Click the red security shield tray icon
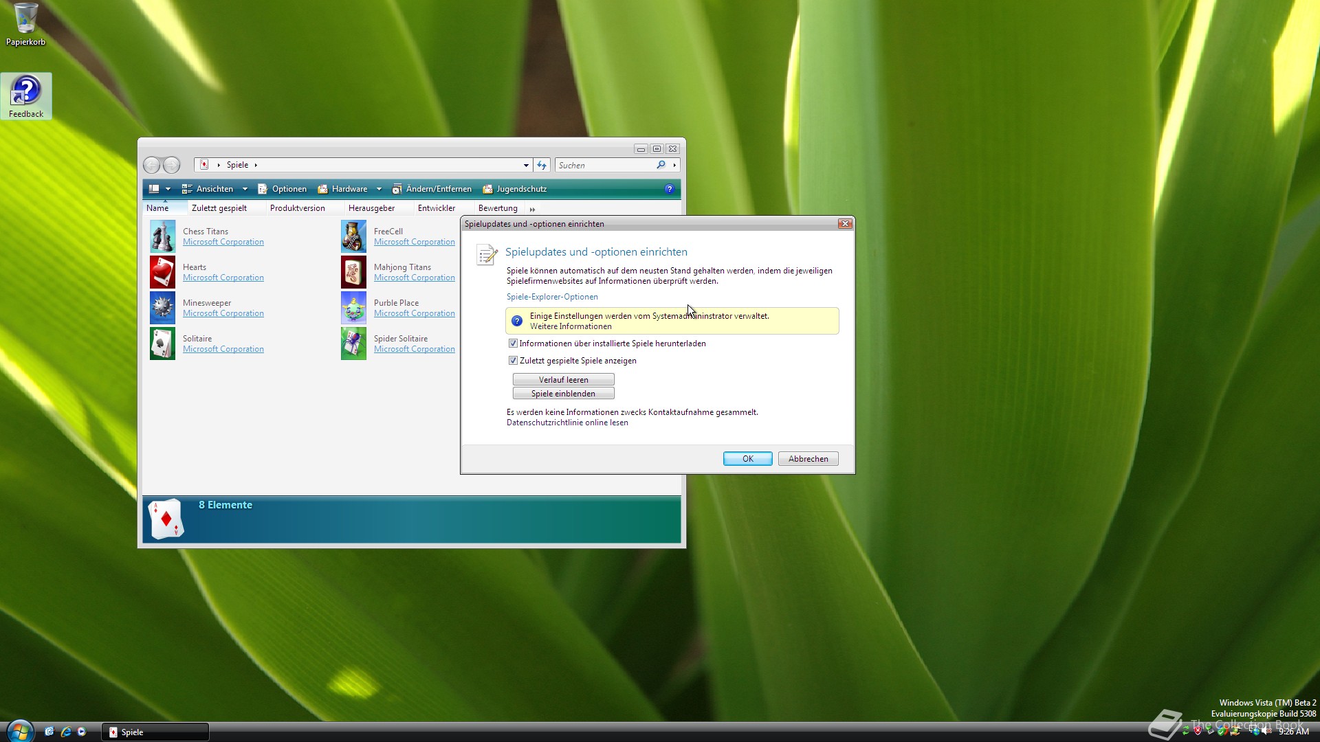The width and height of the screenshot is (1320, 742). pos(1198,732)
